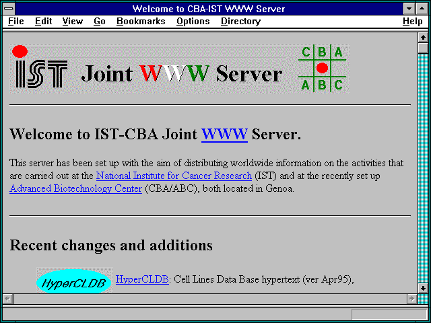
Task: Click the vertical scrollbar track below thumb
Action: click(x=423, y=168)
